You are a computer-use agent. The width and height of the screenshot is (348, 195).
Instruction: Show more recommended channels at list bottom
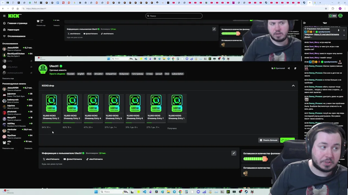click(x=8, y=148)
